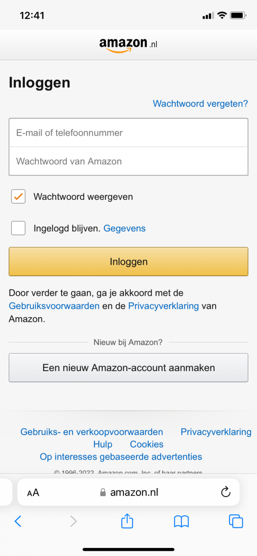
Task: Tap the 'Cookies' footer link
Action: click(x=146, y=444)
